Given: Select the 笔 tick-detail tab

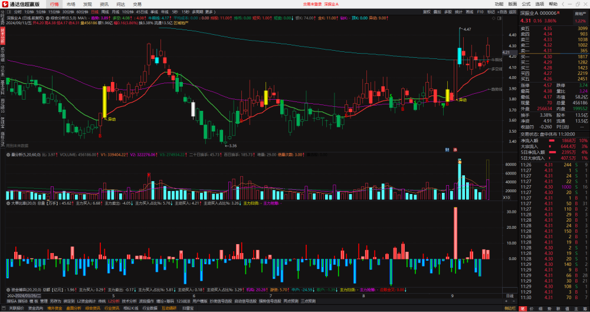Looking at the screenshot, I should (x=523, y=308).
